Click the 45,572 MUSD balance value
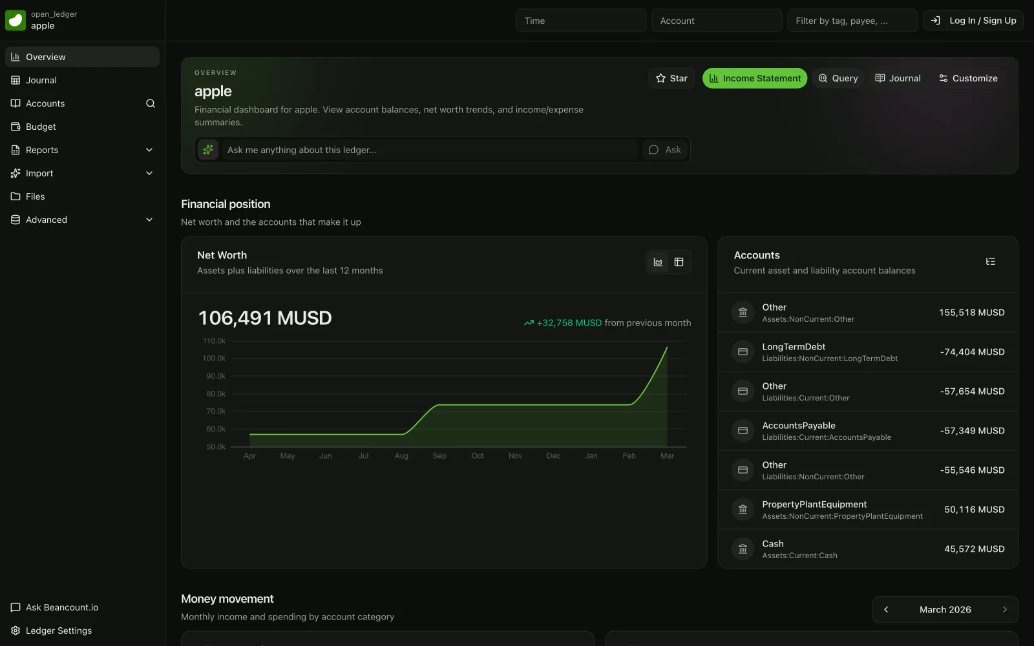 point(975,549)
